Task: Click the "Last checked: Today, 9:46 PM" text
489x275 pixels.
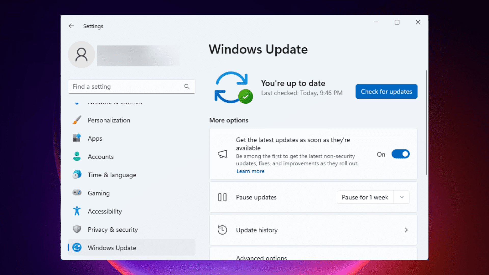Action: point(302,93)
